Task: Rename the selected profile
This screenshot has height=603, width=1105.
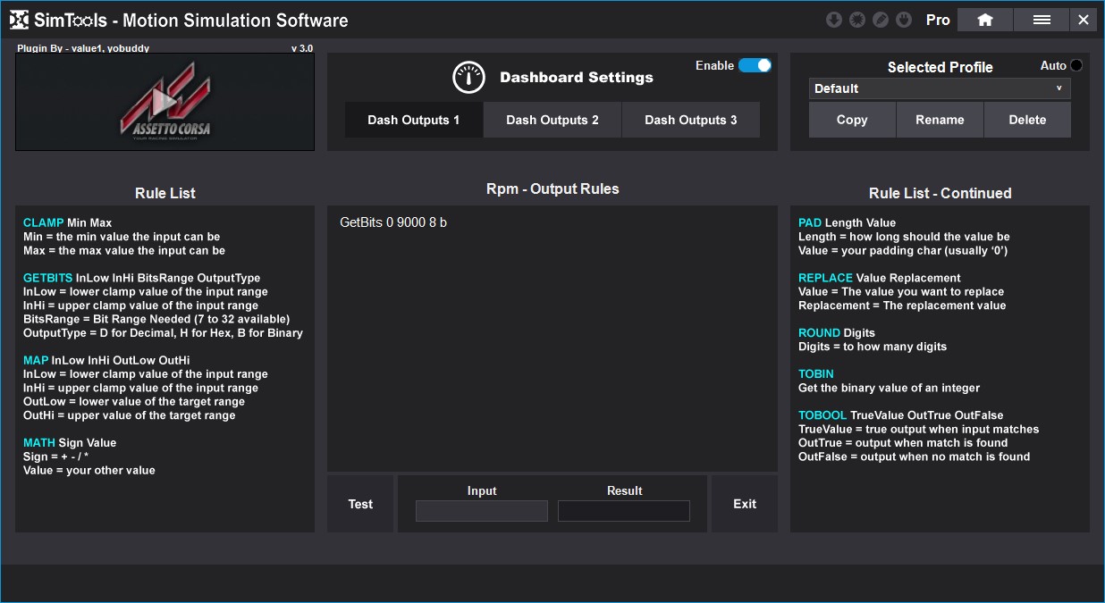Action: (940, 120)
